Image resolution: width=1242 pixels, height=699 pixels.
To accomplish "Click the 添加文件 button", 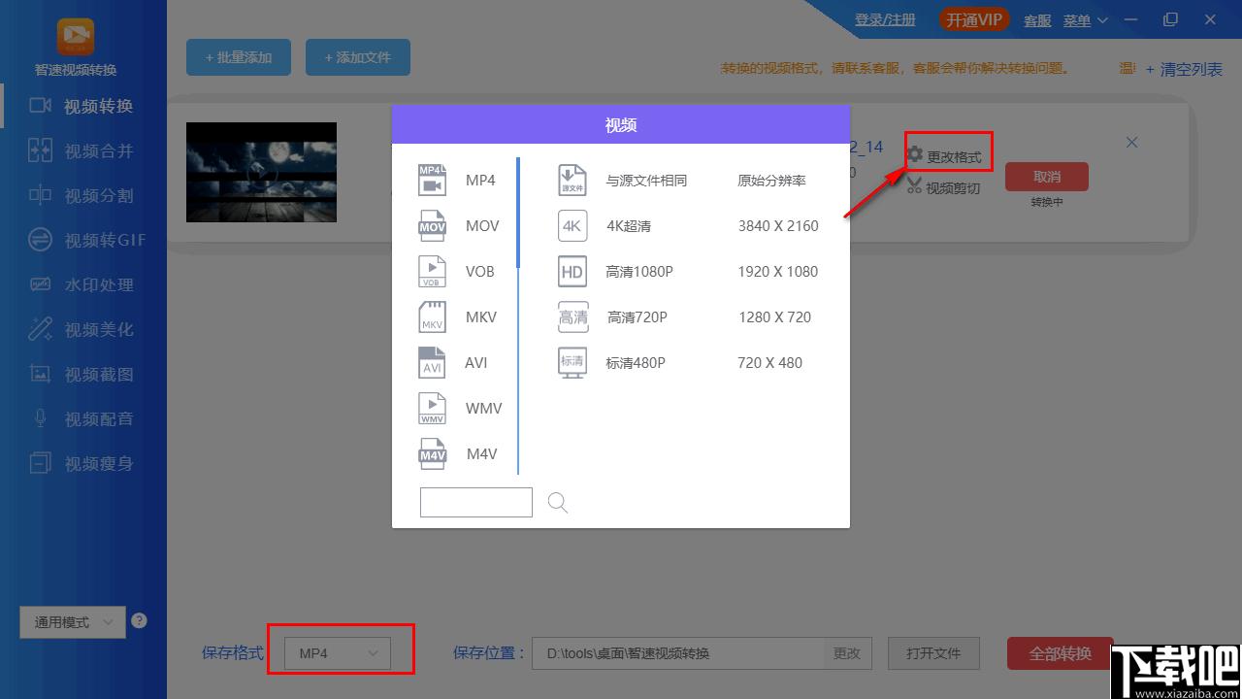I will point(358,57).
